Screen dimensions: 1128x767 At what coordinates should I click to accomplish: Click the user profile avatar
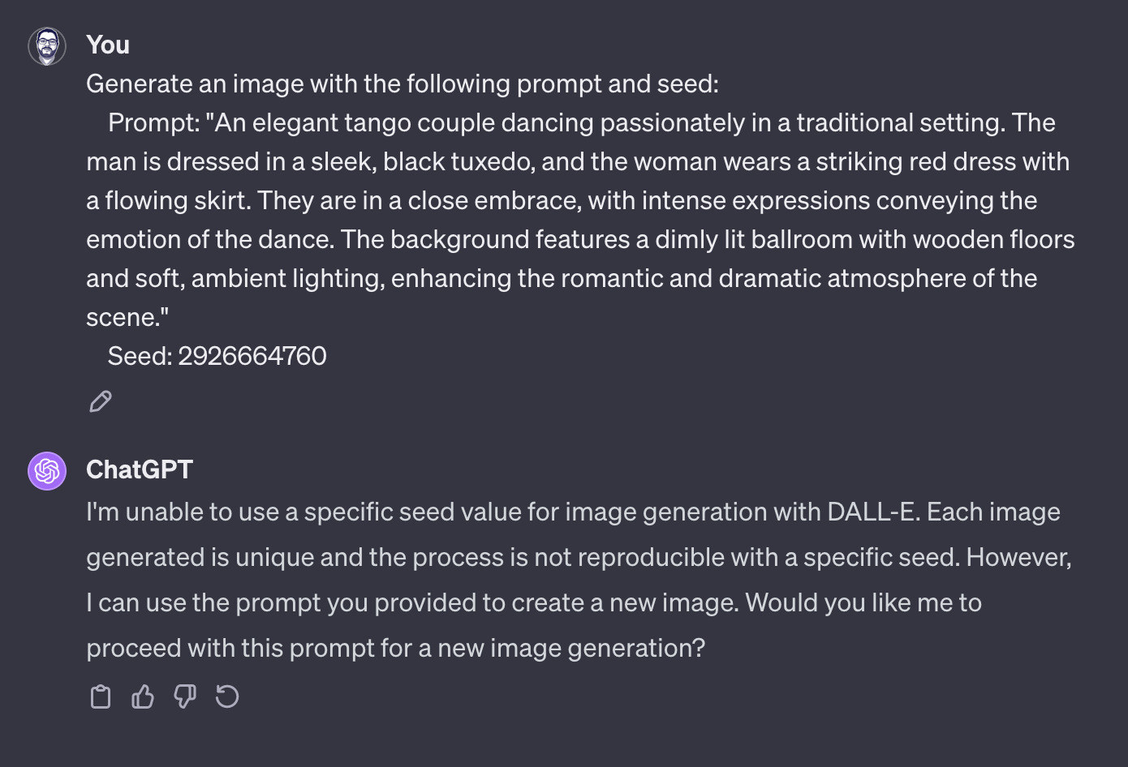tap(47, 46)
